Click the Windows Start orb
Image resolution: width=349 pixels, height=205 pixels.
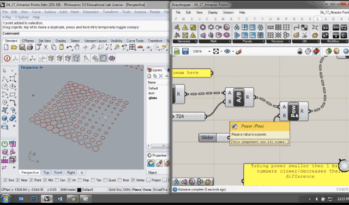5,199
